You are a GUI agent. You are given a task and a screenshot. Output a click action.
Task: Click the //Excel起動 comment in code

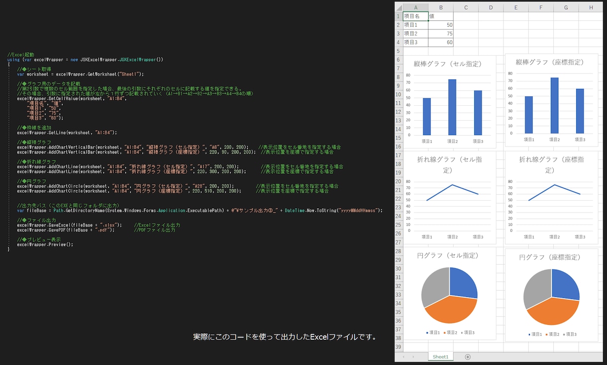(x=21, y=55)
